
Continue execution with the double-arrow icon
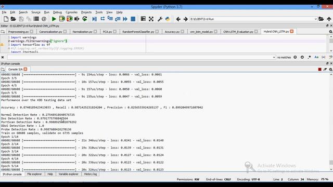coord(125,19)
